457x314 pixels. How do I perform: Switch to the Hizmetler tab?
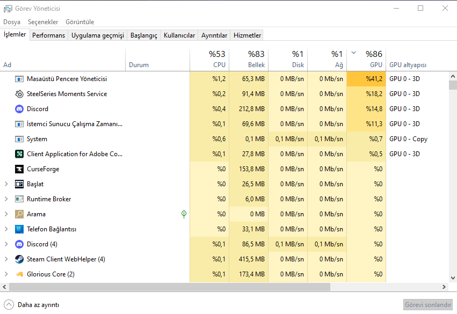coord(247,35)
